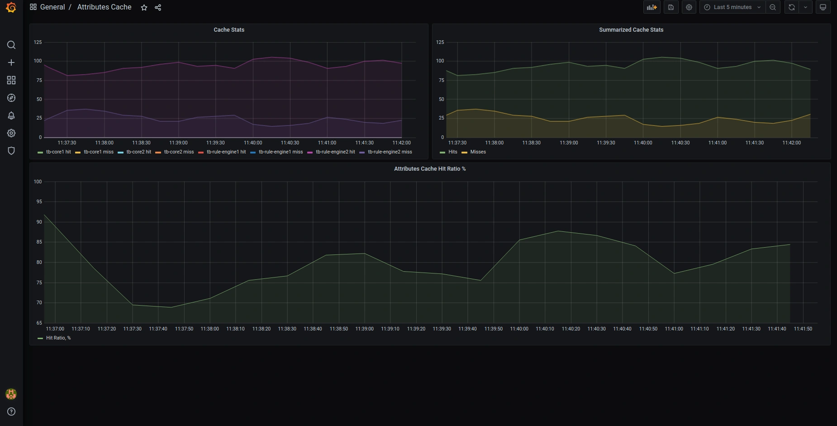Click the Hits legend color swatch

[442, 153]
